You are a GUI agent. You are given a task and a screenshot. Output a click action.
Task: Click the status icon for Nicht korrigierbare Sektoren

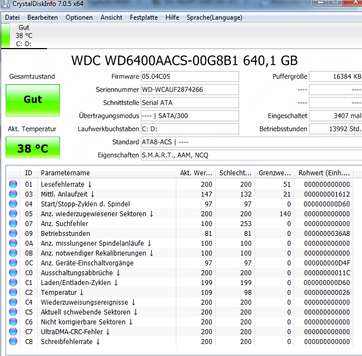13,322
